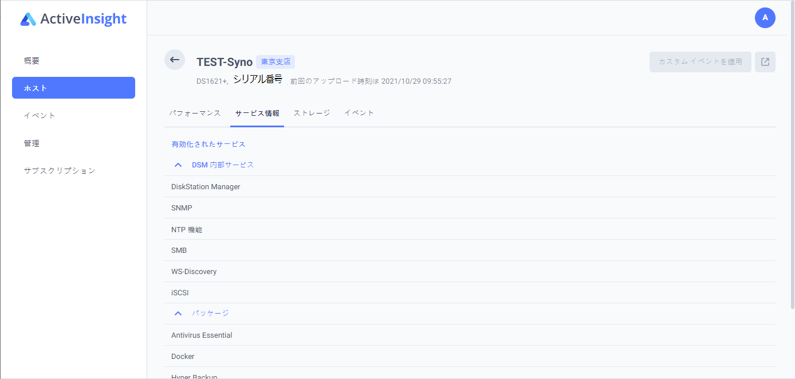Click the 東京支店 tag
This screenshot has height=379, width=795.
(276, 62)
